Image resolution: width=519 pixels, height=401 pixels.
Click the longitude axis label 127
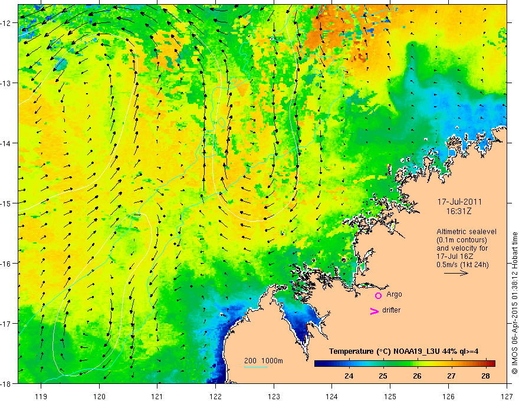[507, 396]
